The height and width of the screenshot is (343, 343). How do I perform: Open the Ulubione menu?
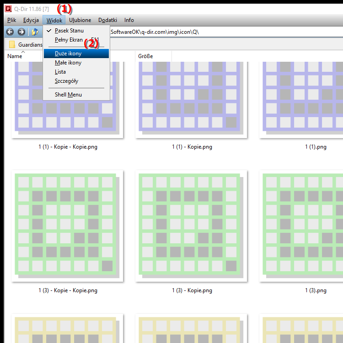point(80,20)
